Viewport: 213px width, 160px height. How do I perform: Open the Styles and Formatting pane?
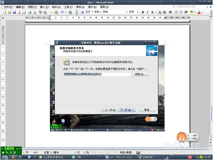click(x=82, y=12)
